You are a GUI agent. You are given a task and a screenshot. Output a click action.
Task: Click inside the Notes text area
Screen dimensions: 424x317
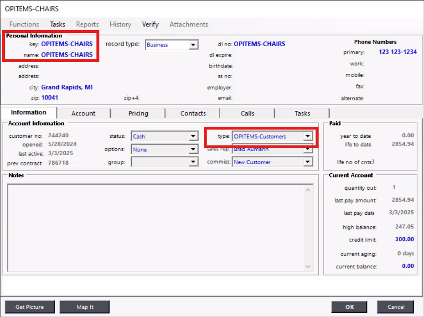pos(155,227)
